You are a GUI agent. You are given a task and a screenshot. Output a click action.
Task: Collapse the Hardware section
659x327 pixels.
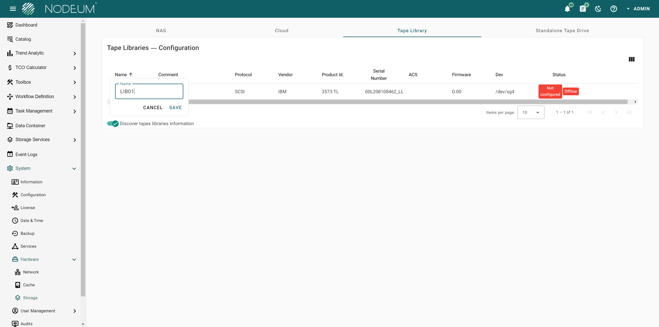(74, 259)
